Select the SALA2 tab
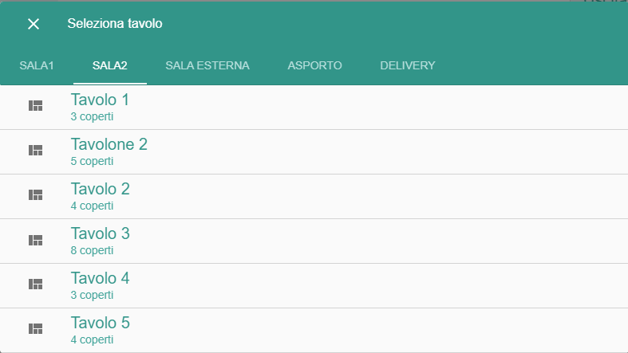Viewport: 628px width, 353px height. point(110,65)
